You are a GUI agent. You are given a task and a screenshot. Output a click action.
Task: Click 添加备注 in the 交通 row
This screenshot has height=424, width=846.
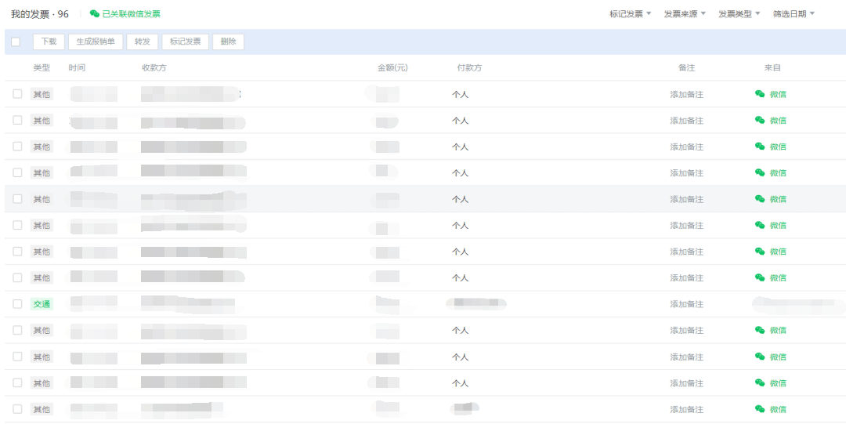[686, 304]
